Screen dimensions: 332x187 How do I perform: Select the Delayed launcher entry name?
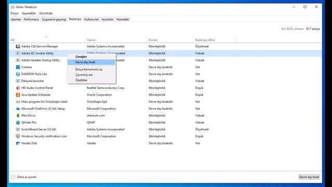(x=33, y=81)
